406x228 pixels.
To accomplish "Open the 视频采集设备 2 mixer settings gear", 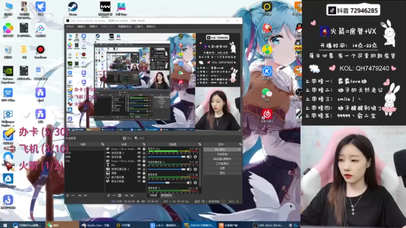I will 195,169.
